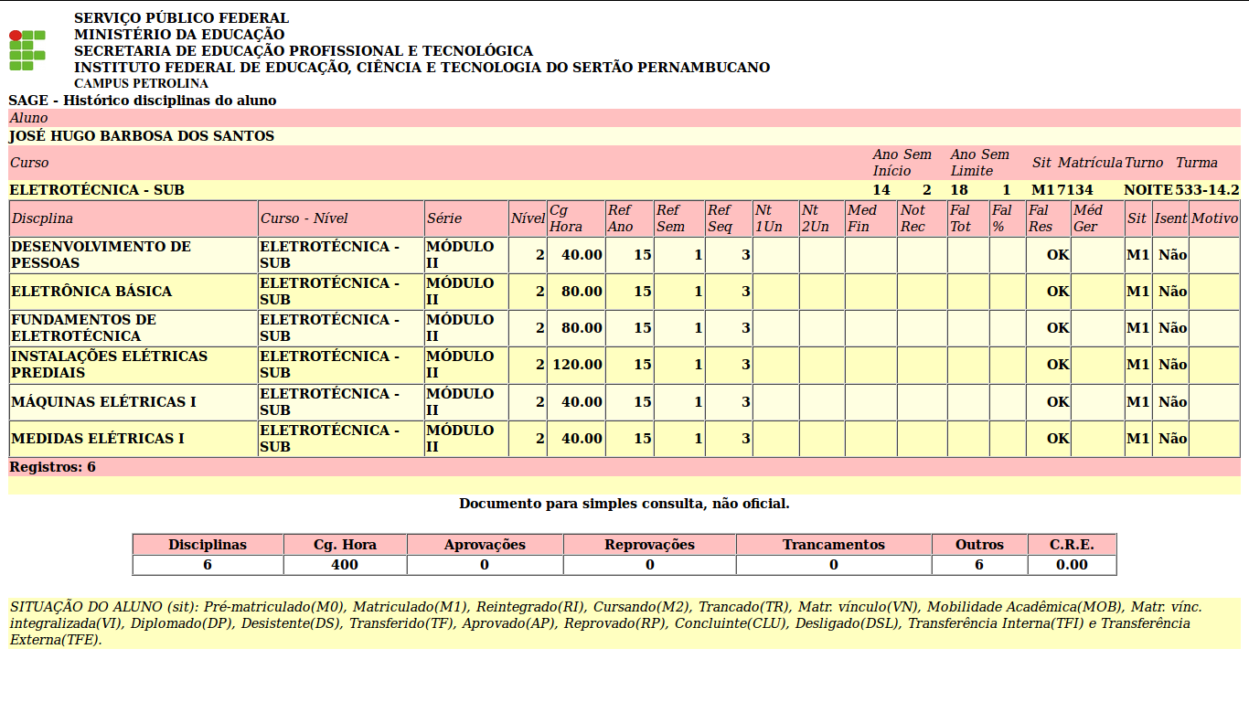Image resolution: width=1249 pixels, height=702 pixels.
Task: Click the Med Fin column header
Action: [x=870, y=218]
